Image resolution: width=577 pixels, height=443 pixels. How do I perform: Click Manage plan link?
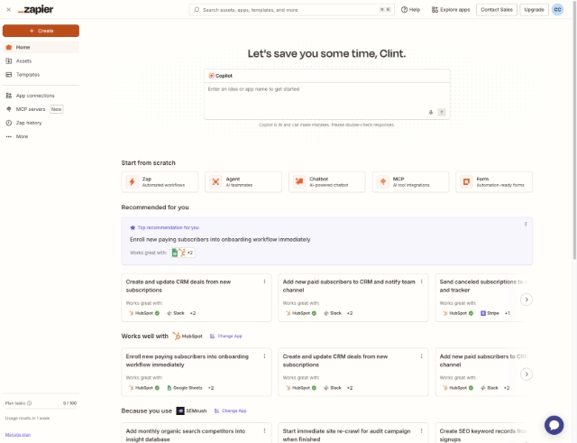[x=18, y=435]
